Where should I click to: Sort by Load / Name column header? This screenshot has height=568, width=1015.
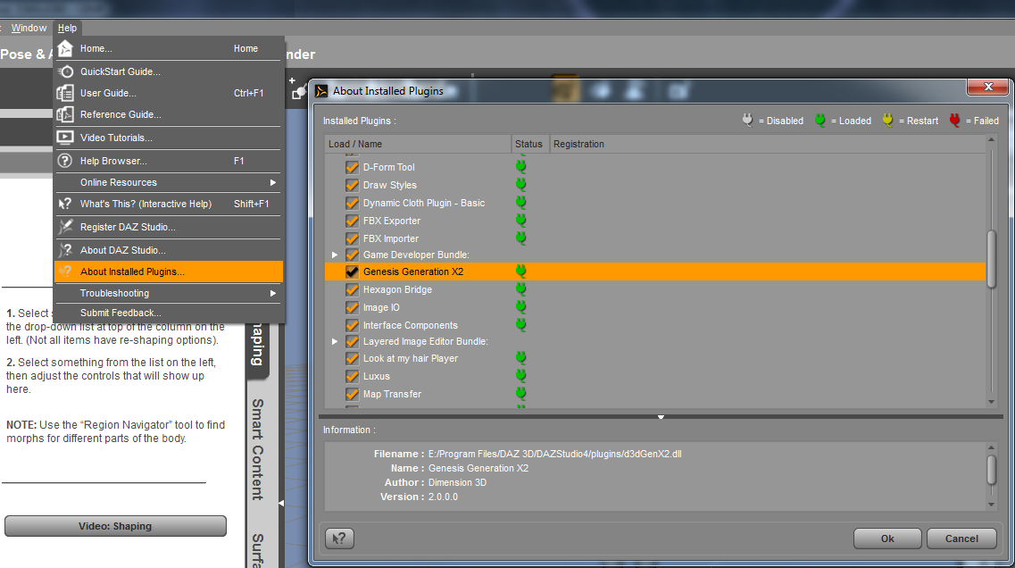point(418,144)
